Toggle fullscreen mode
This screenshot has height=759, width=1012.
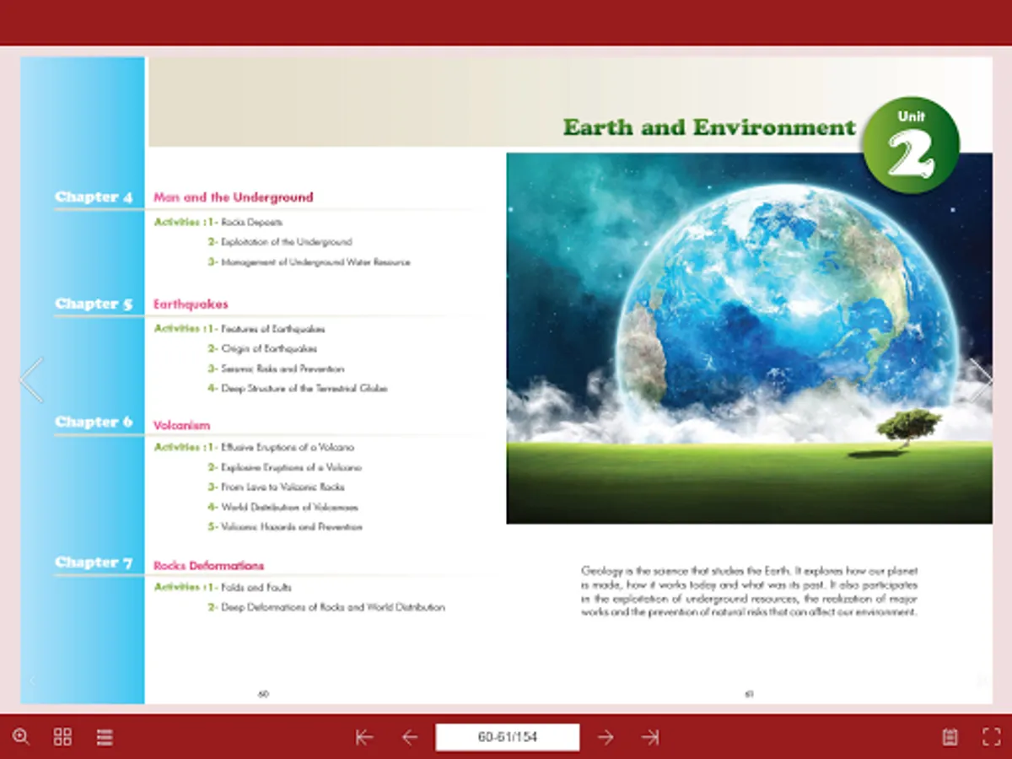point(992,737)
